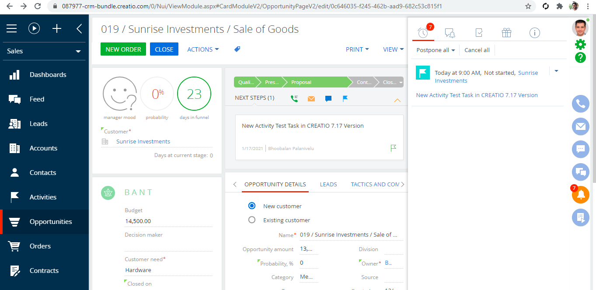The height and width of the screenshot is (290, 596).
Task: Open system info tab in panel
Action: point(535,33)
